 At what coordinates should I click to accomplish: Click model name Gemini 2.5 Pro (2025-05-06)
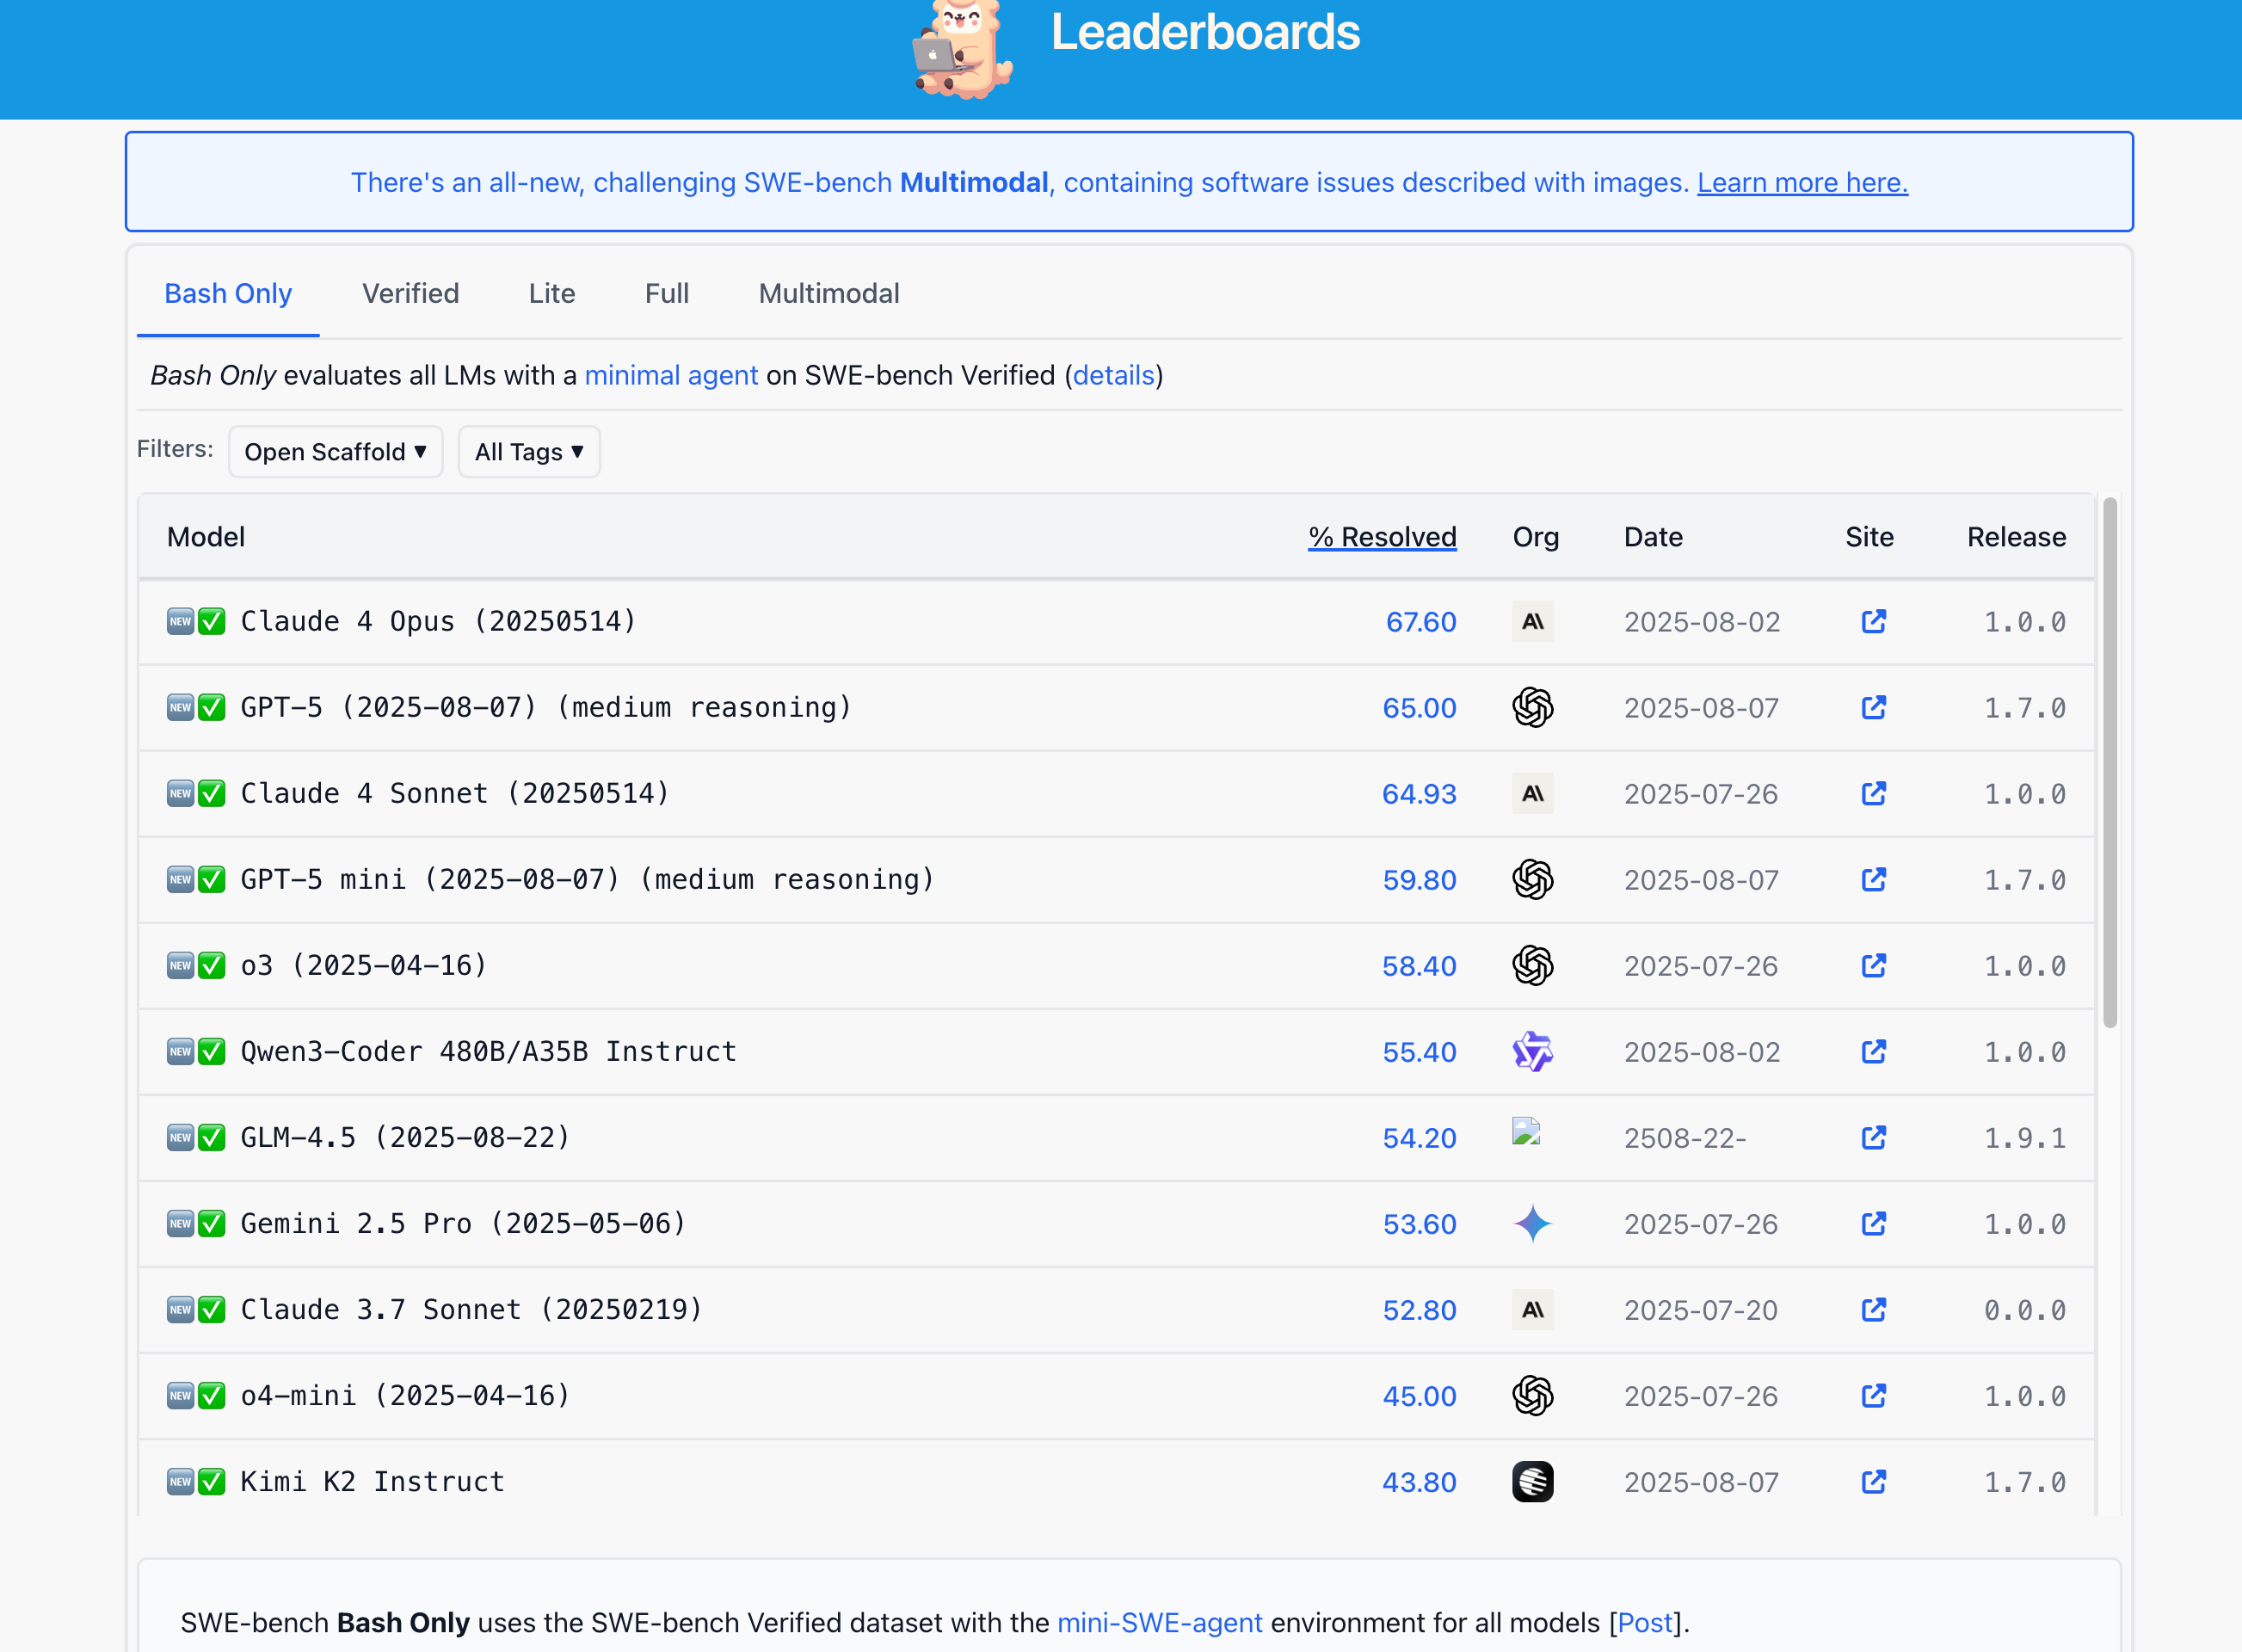(x=463, y=1224)
